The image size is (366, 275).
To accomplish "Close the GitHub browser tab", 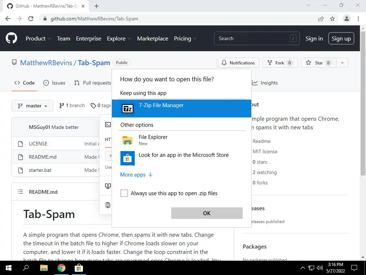I will (83, 6).
